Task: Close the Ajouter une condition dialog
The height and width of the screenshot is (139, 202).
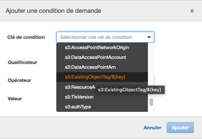Action: [x=192, y=11]
